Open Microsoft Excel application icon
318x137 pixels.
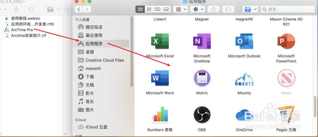[160, 41]
